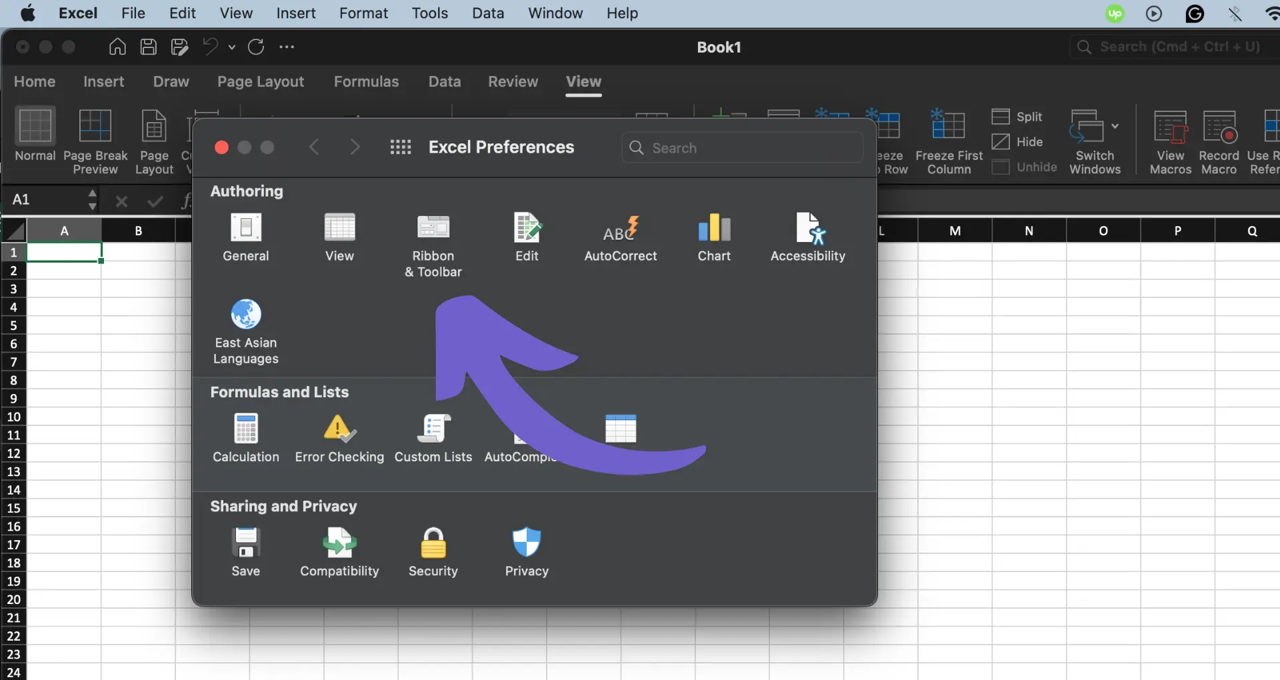Expand the Switch Windows dropdown

coord(1115,126)
